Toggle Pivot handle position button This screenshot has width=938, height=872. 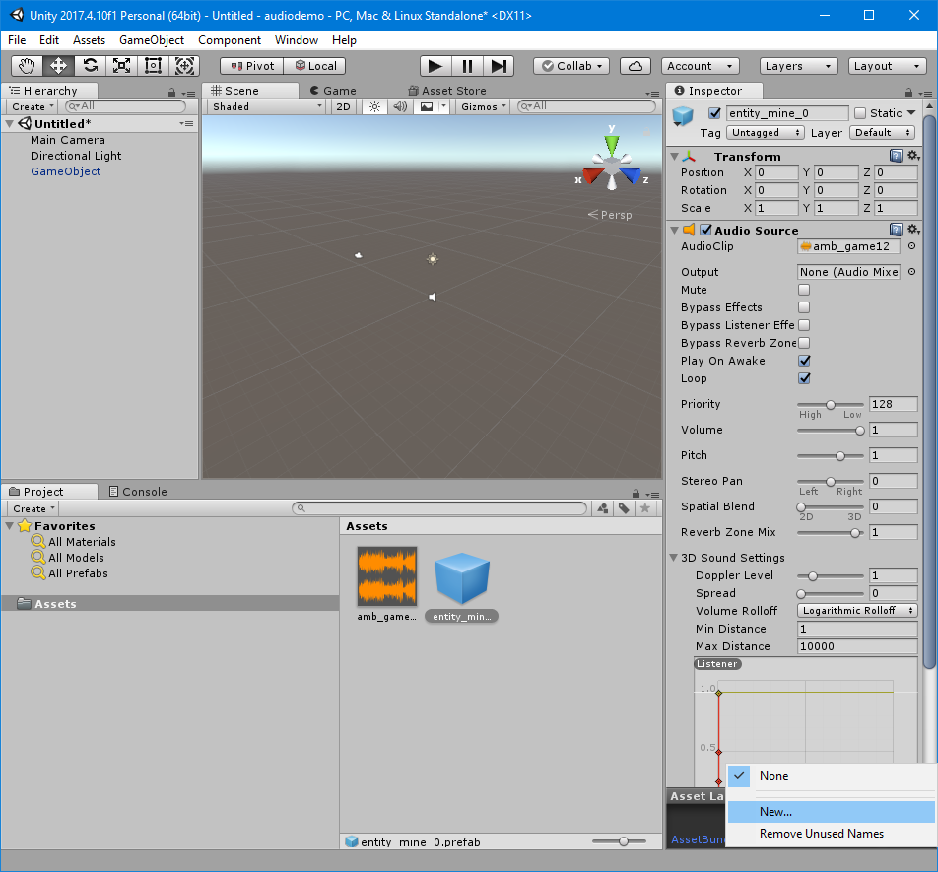click(252, 66)
